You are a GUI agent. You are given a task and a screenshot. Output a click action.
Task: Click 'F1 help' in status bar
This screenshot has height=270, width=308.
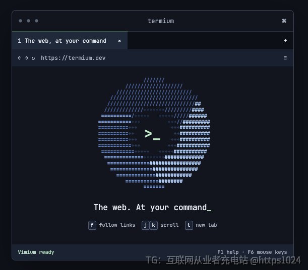(x=228, y=252)
